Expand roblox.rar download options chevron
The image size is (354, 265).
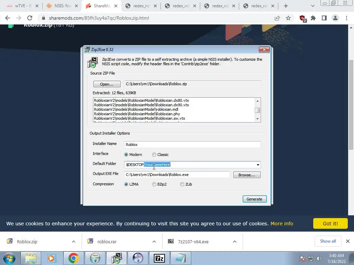(154, 242)
